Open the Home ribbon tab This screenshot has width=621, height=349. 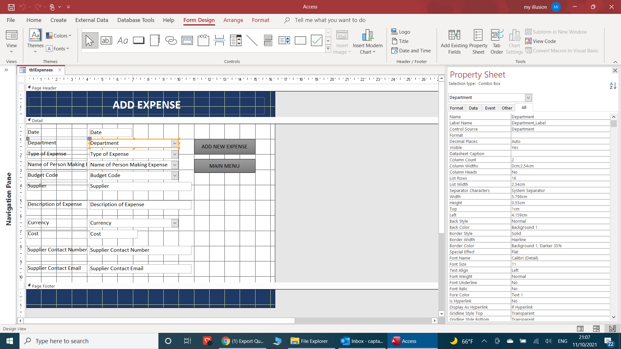(34, 20)
